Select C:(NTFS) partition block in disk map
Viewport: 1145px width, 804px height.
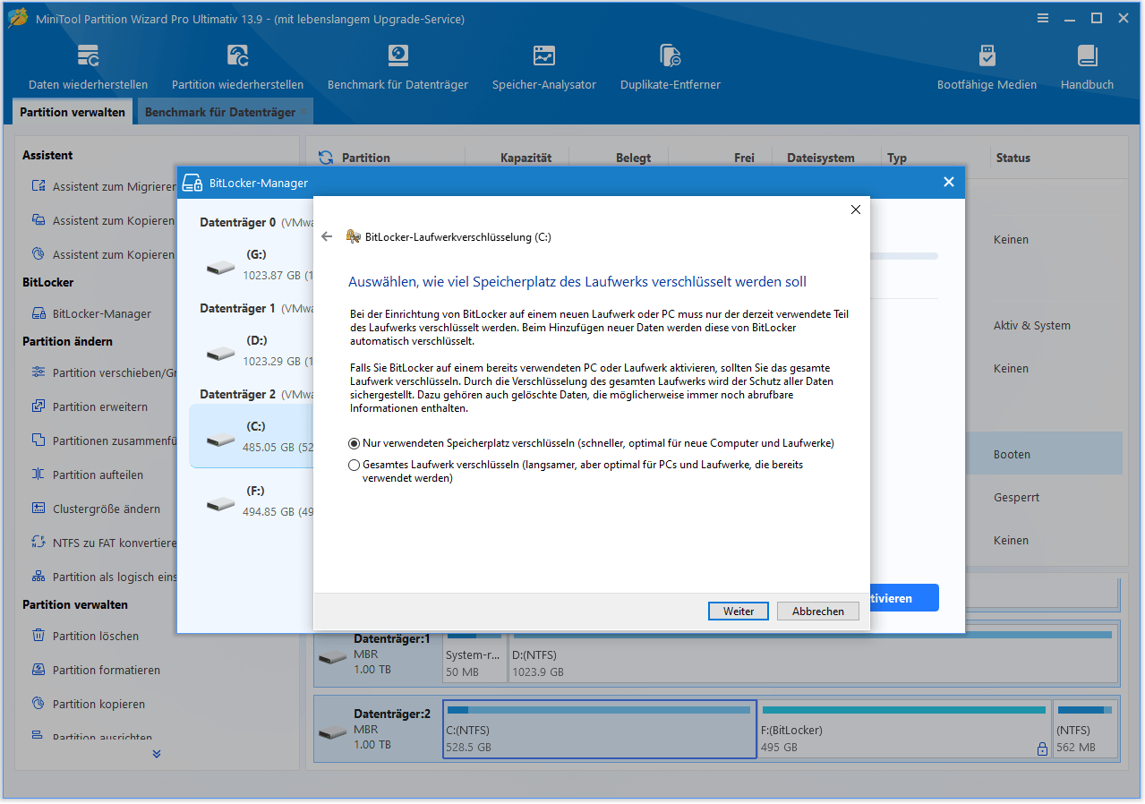tap(600, 729)
